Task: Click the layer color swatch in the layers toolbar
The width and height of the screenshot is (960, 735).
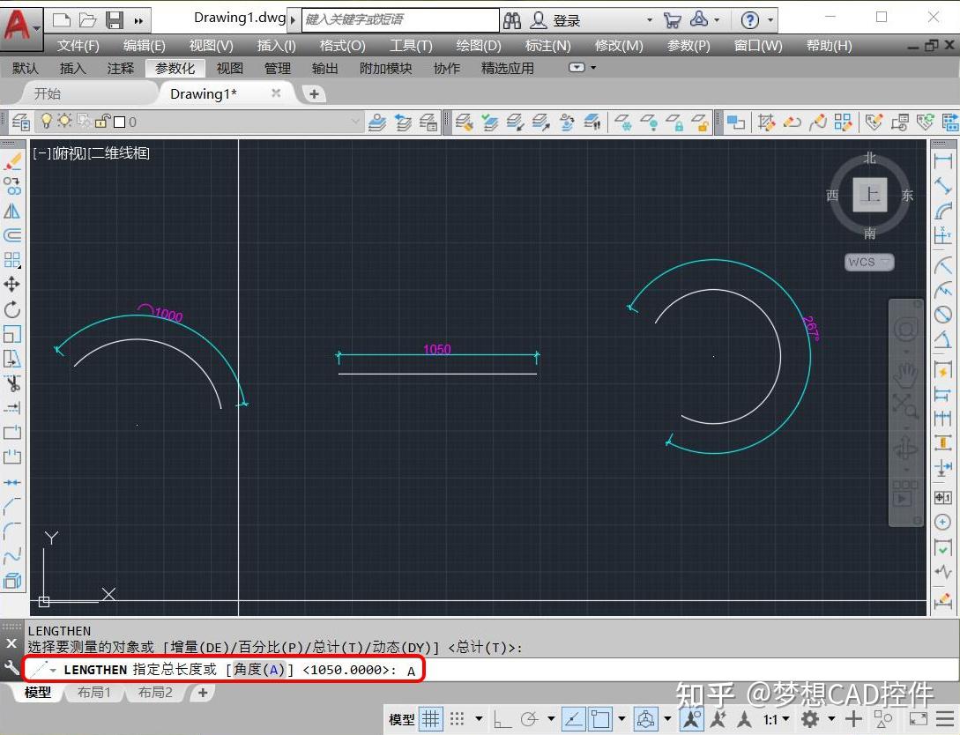Action: pyautogui.click(x=120, y=122)
